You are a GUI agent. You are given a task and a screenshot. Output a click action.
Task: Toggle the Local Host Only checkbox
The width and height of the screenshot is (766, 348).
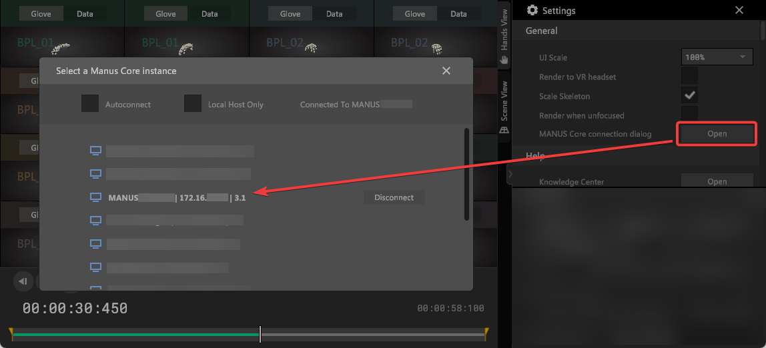click(x=193, y=104)
